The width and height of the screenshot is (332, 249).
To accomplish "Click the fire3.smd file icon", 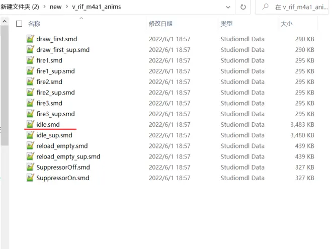I will coord(30,103).
